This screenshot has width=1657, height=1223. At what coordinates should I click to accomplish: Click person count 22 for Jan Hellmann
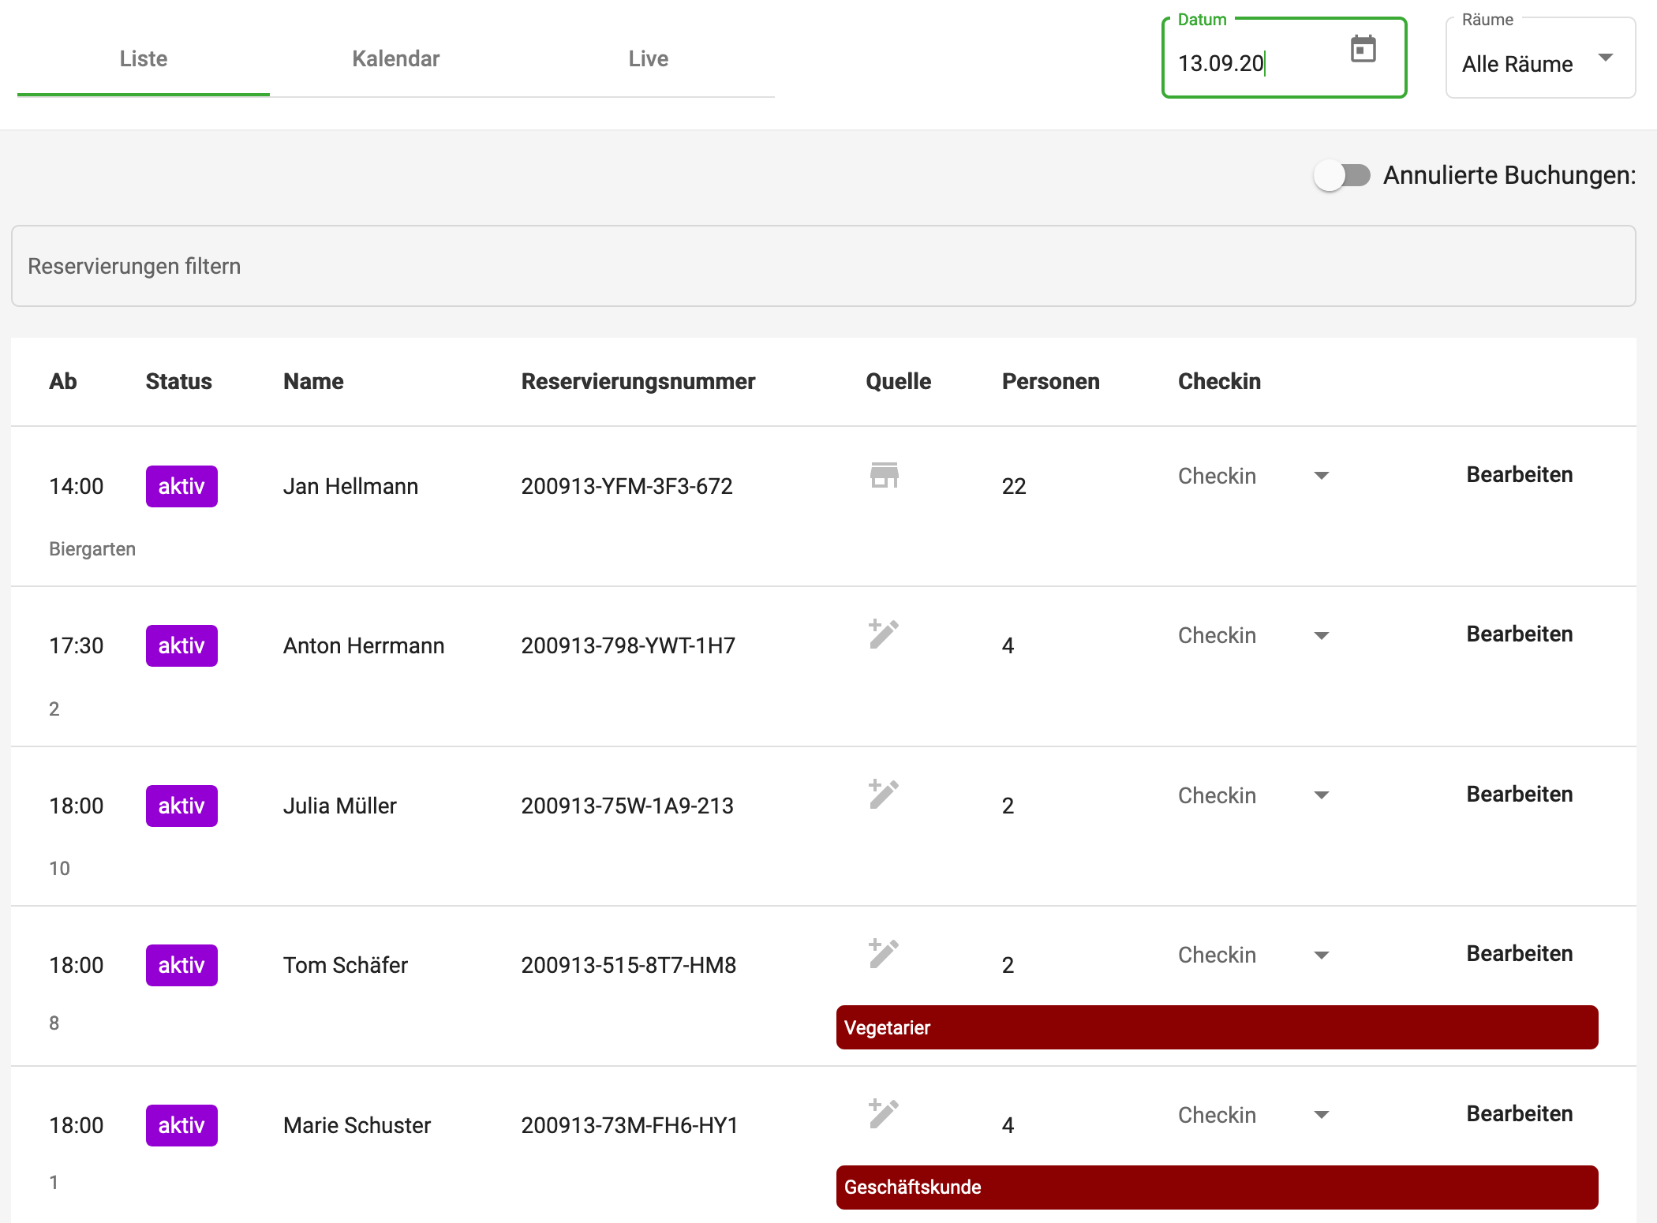(1014, 486)
